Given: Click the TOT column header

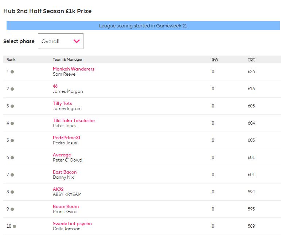Looking at the screenshot, I should click(251, 60).
